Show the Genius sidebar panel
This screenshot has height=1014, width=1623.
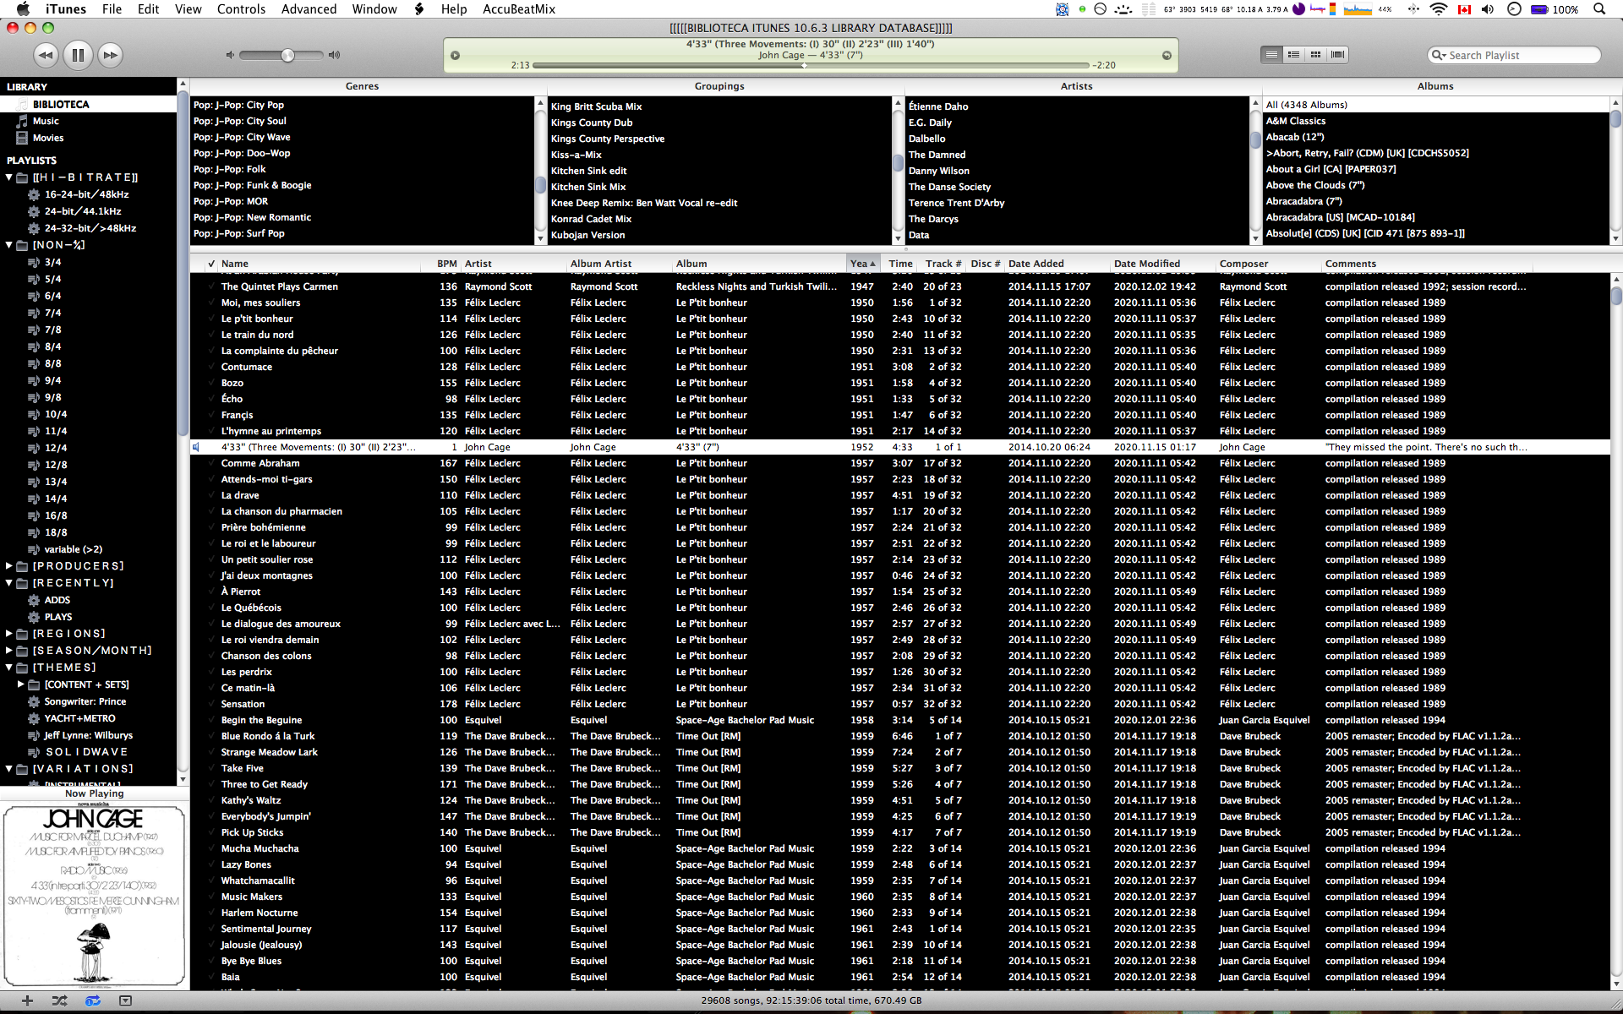[126, 1000]
